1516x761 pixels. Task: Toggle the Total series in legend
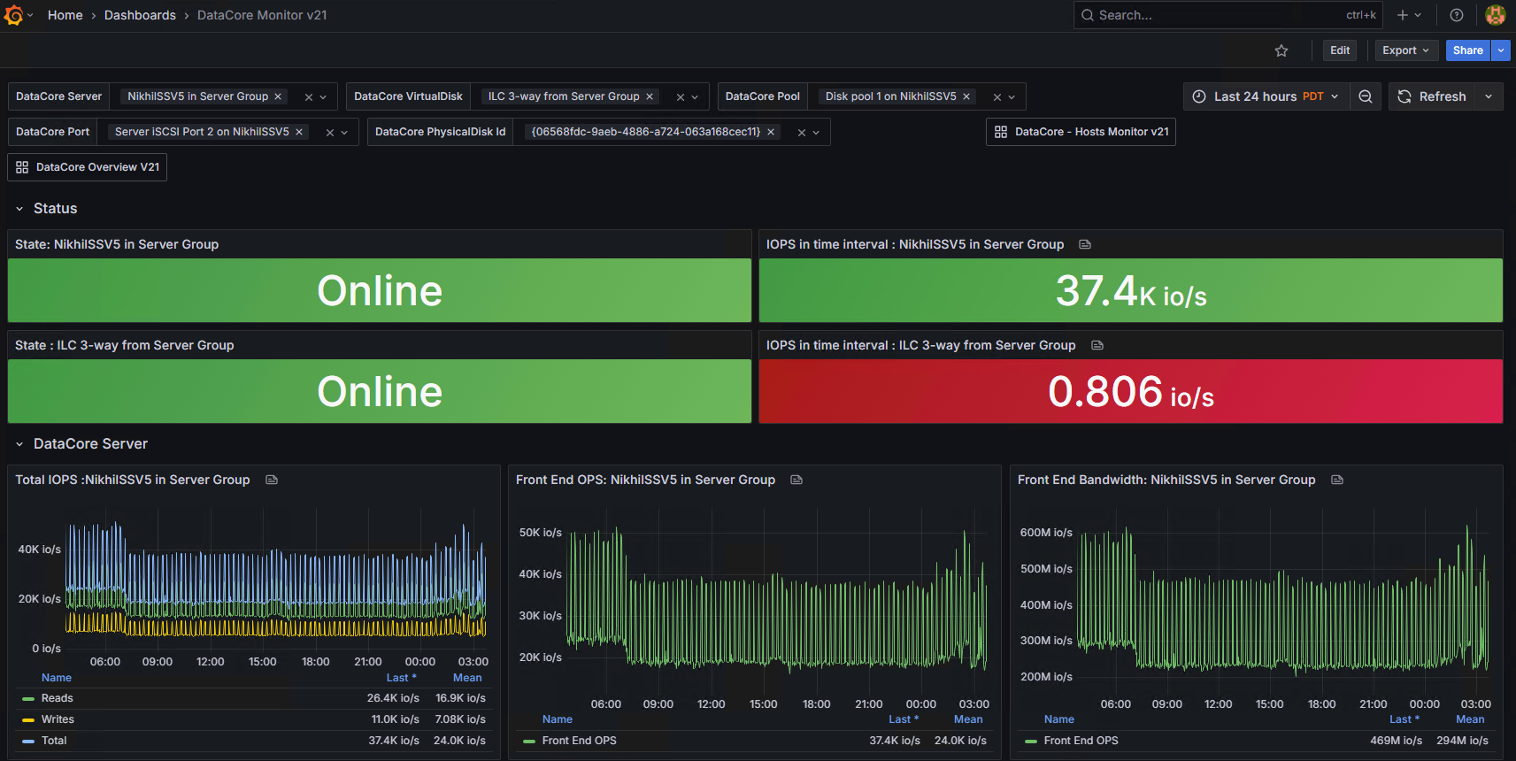[54, 741]
